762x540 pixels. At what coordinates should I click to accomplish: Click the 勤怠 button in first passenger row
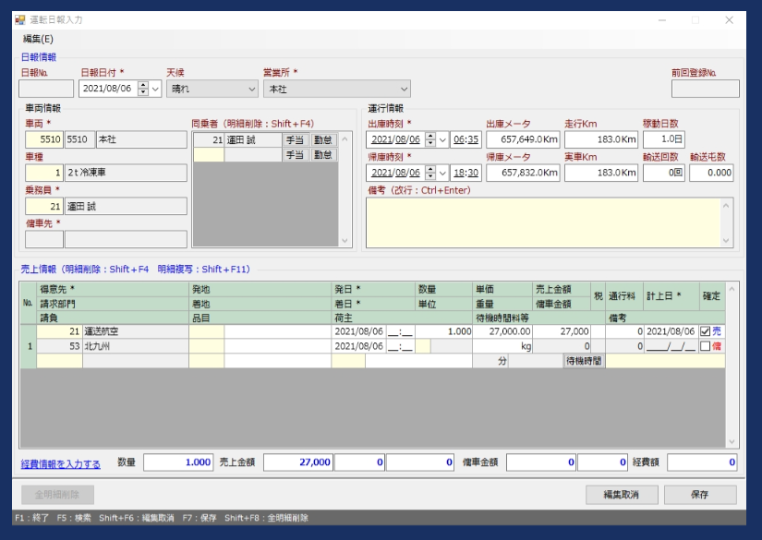click(x=323, y=139)
